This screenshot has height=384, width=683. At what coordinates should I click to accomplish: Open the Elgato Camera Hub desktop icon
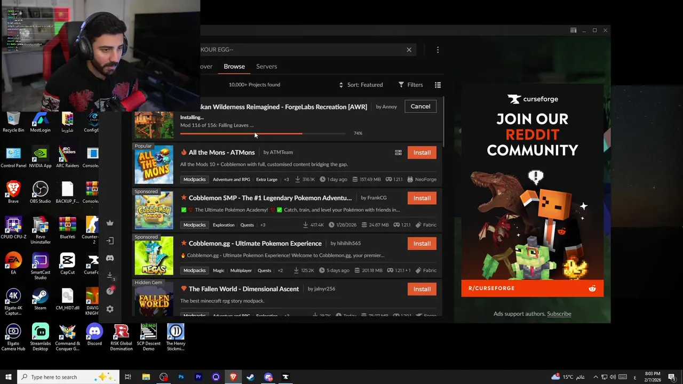(x=13, y=338)
